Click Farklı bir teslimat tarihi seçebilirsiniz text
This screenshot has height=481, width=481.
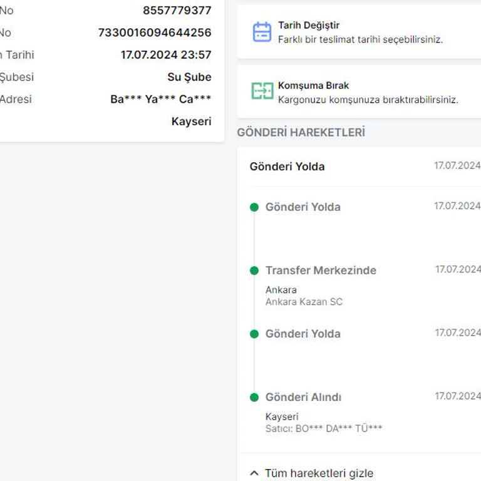pyautogui.click(x=361, y=39)
